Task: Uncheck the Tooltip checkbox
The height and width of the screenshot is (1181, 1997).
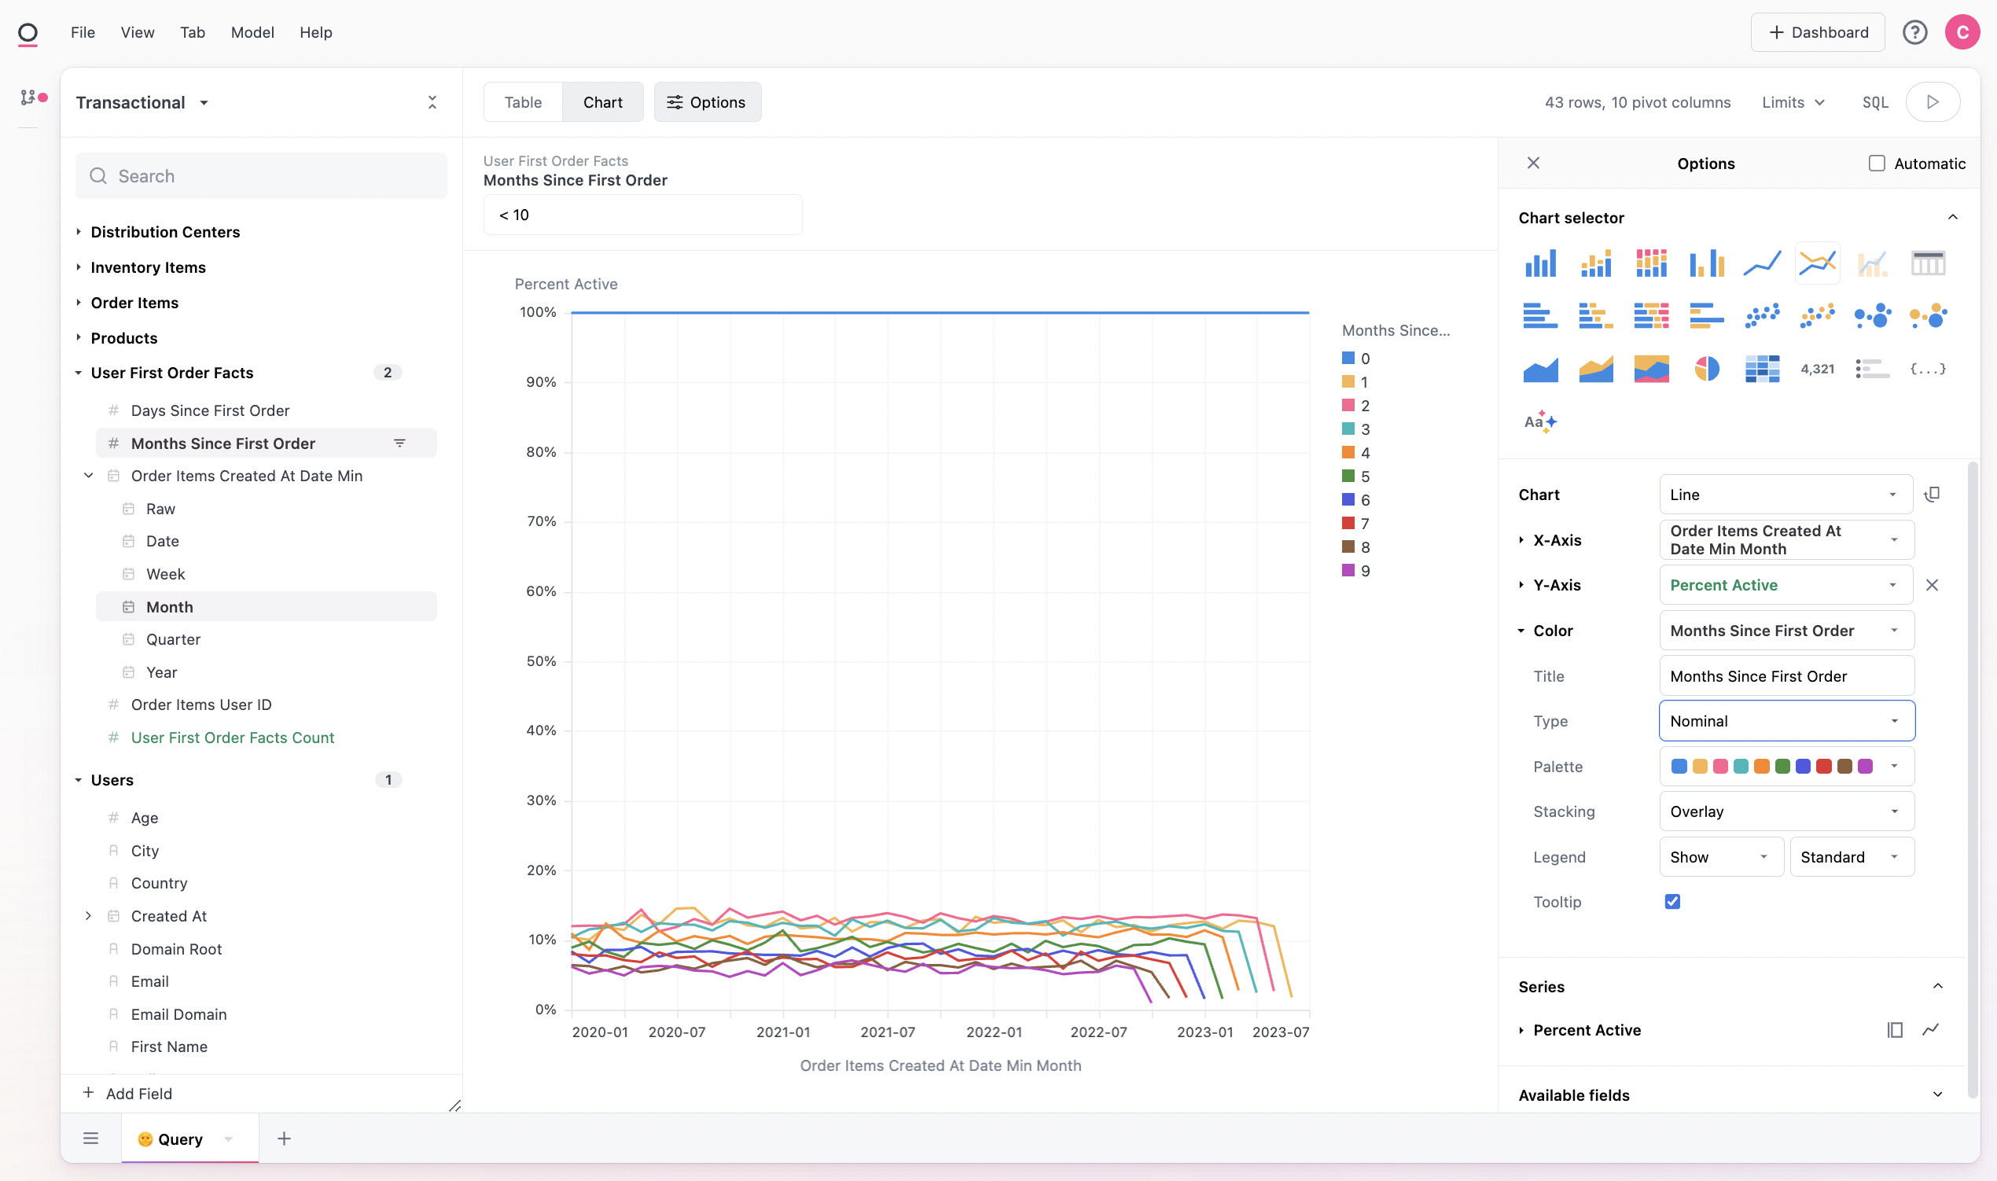Action: pyautogui.click(x=1672, y=901)
